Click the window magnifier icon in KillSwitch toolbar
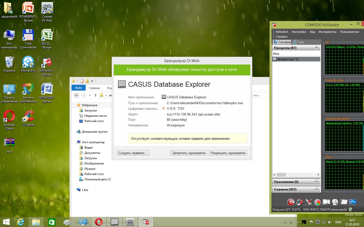This screenshot has width=364, height=227. pos(326,202)
